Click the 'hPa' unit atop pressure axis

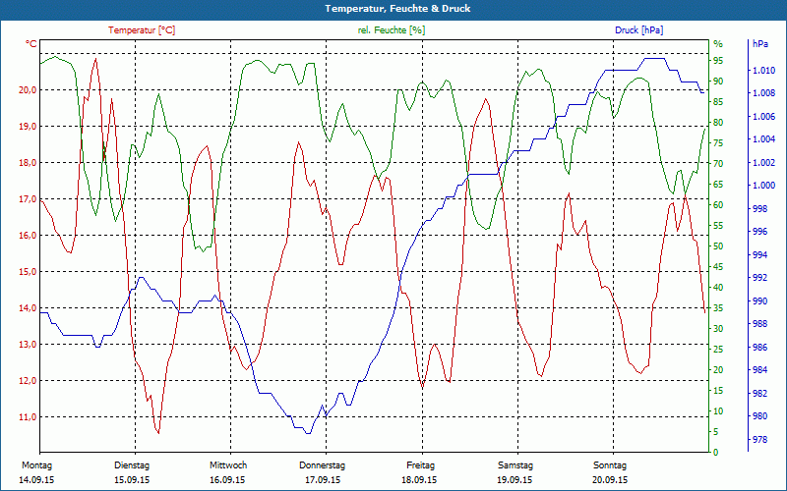(760, 44)
